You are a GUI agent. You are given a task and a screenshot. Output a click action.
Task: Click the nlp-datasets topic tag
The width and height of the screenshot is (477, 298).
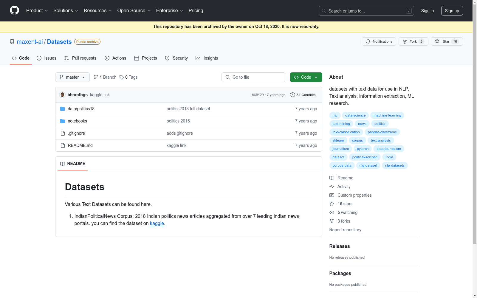(x=395, y=165)
